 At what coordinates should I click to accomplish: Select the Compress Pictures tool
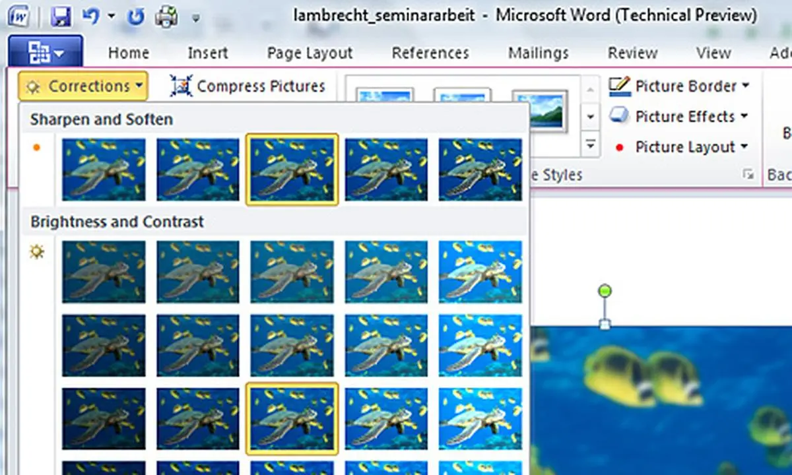(x=248, y=86)
